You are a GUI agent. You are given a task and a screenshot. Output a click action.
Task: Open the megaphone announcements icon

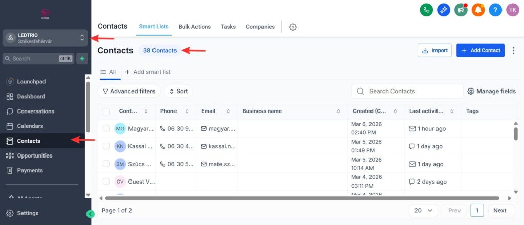pos(461,10)
